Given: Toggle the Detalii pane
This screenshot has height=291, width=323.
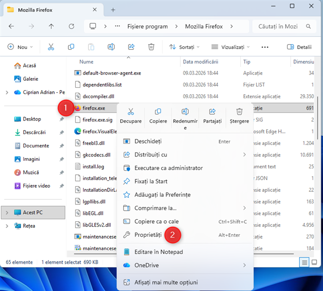Looking at the screenshot, I should 299,47.
